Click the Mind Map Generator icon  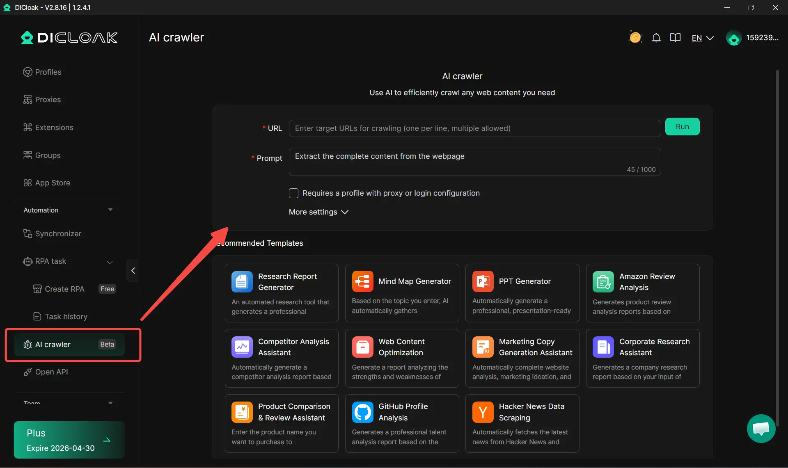[x=362, y=281]
